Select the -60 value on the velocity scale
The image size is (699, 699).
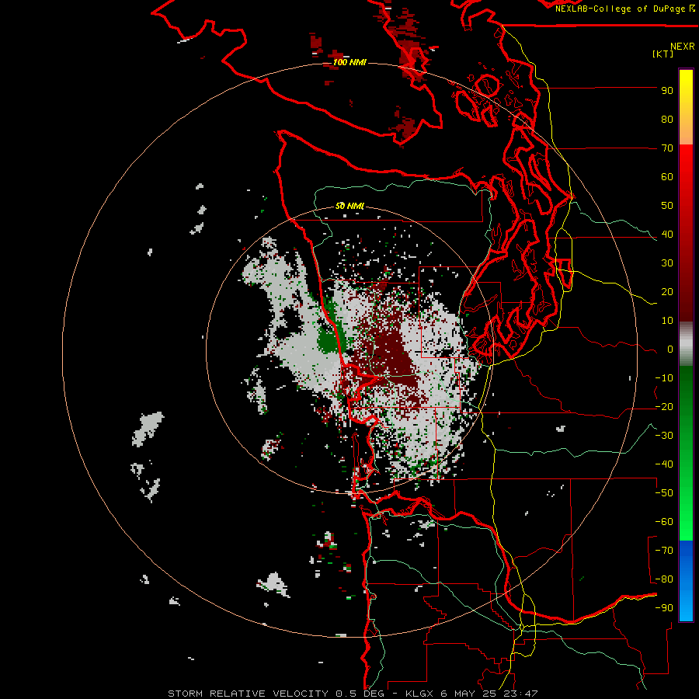click(x=664, y=522)
